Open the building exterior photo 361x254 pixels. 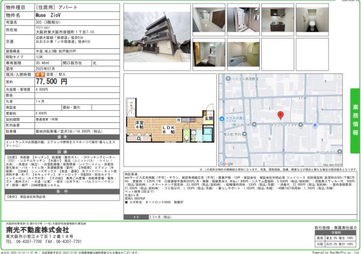157,37
